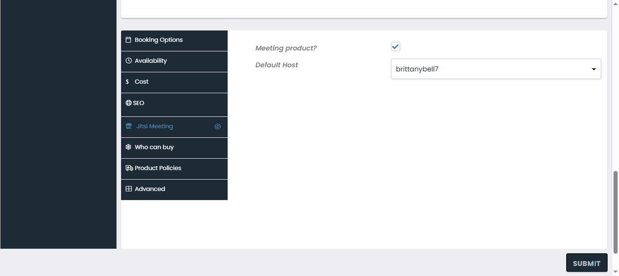
Task: Switch to the Booking Options tab
Action: point(159,40)
